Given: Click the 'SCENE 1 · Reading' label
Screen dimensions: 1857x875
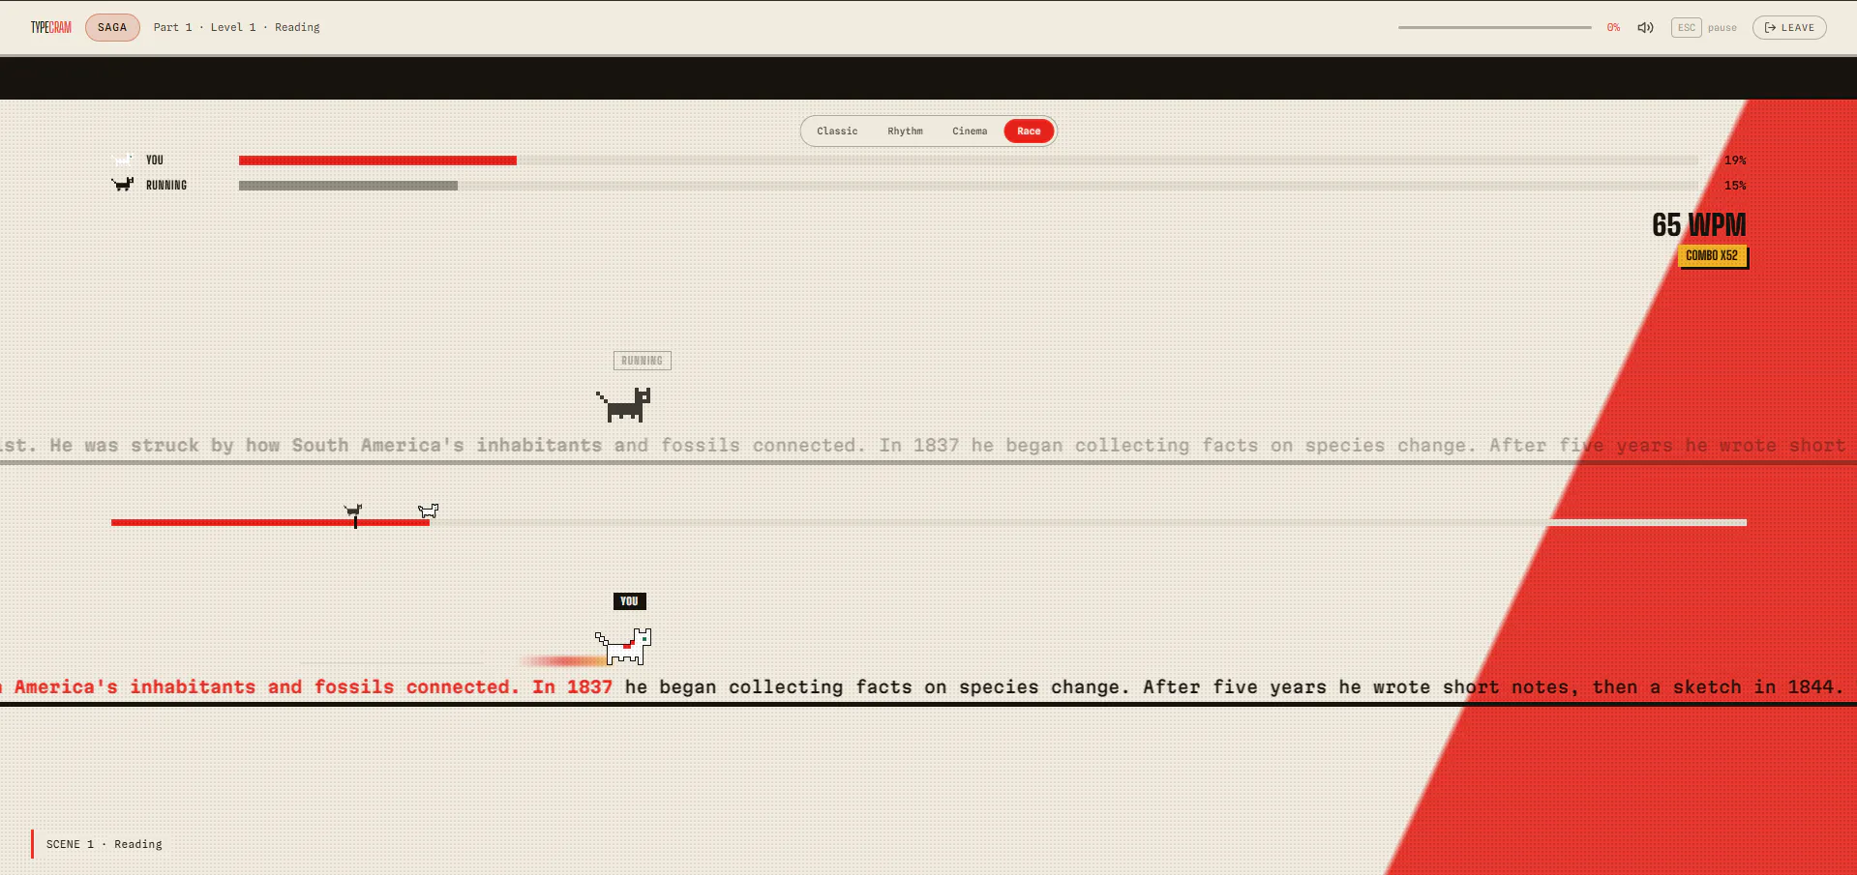Looking at the screenshot, I should pyautogui.click(x=105, y=844).
